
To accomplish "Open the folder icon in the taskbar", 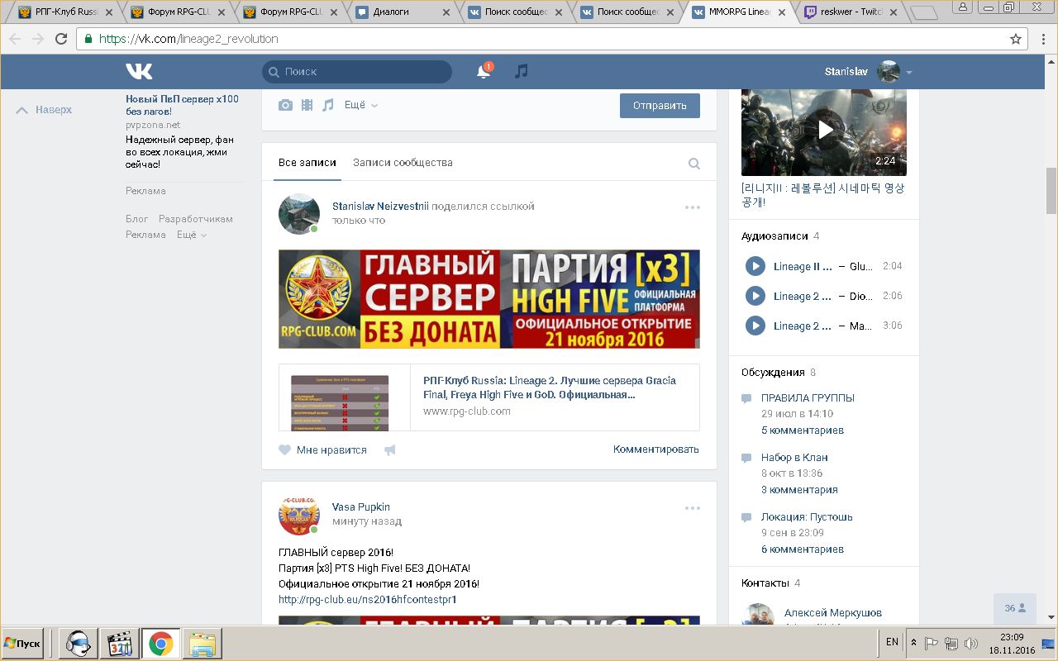I will click(x=201, y=643).
